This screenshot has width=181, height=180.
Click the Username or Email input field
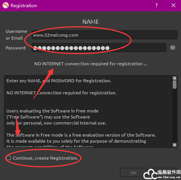[105, 35]
